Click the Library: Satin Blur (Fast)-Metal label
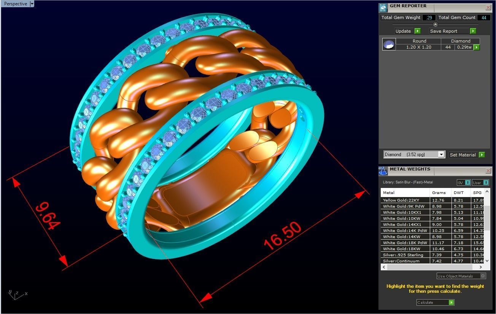The image size is (496, 314). coord(408,182)
